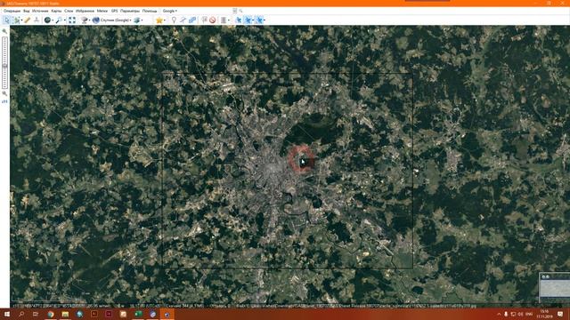
Task: Click the magnifier zoom tool in toolbar
Action: 59,20
